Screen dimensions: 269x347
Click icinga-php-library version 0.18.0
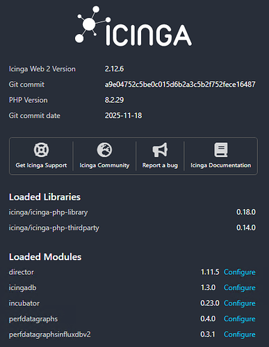[246, 212]
